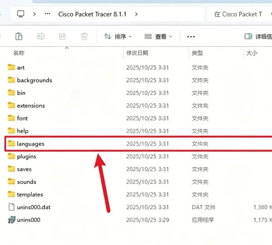Click the Share toolbar icon

63,36
